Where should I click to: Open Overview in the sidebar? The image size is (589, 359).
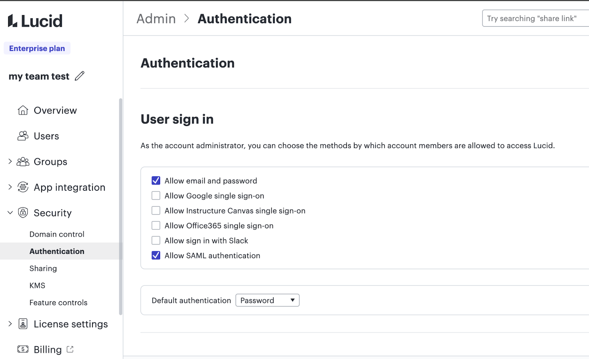(55, 110)
